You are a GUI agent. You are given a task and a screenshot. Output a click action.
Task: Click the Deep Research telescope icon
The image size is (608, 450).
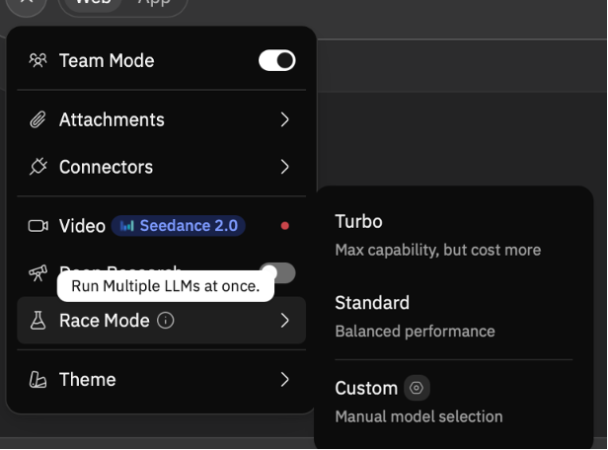38,273
